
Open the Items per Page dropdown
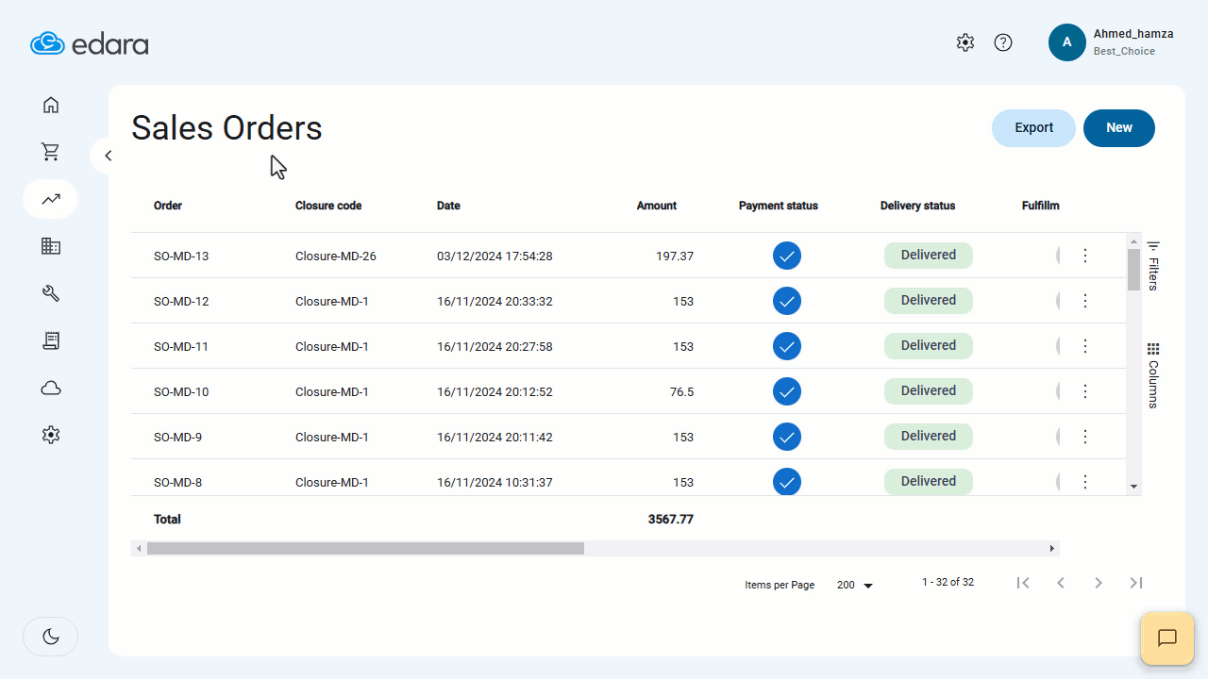pos(855,586)
